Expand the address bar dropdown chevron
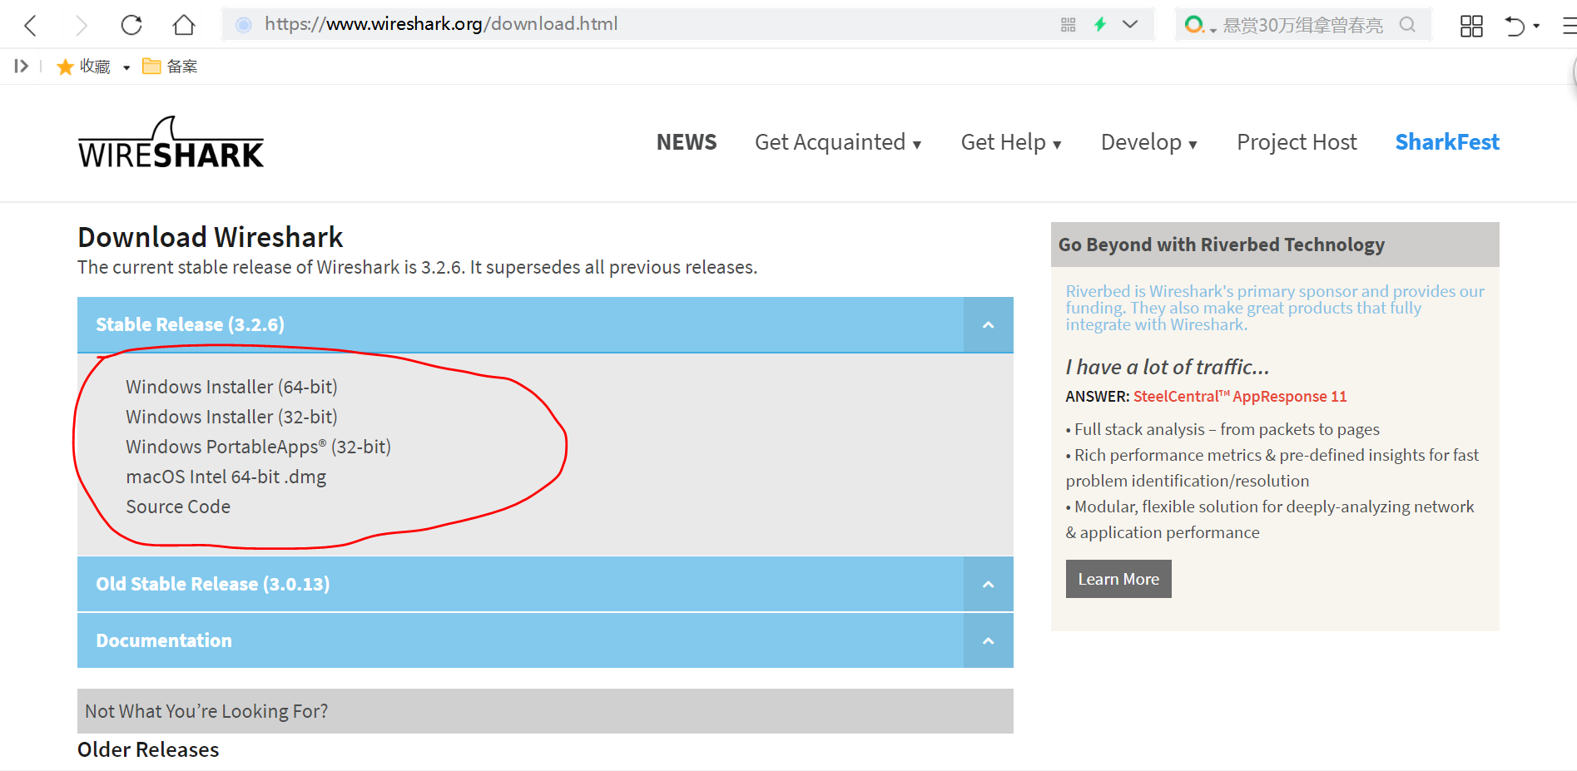The image size is (1577, 771). point(1130,24)
